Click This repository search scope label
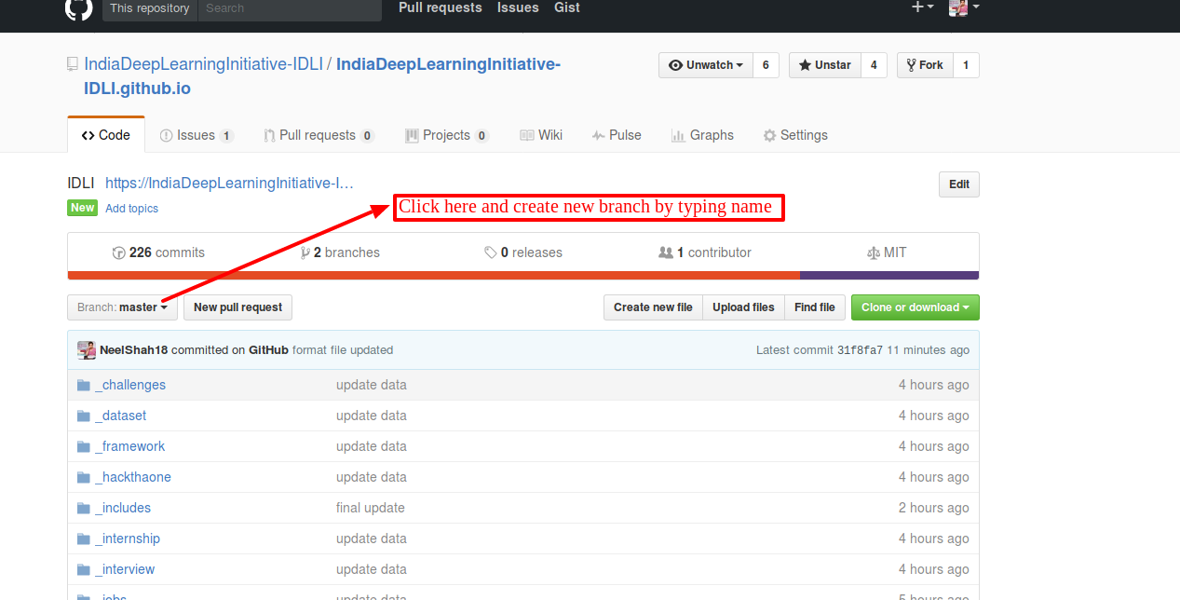This screenshot has width=1180, height=600. pos(150,8)
